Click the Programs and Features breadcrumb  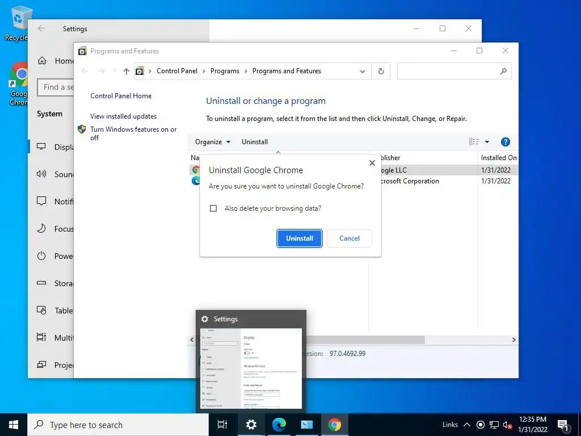[287, 71]
